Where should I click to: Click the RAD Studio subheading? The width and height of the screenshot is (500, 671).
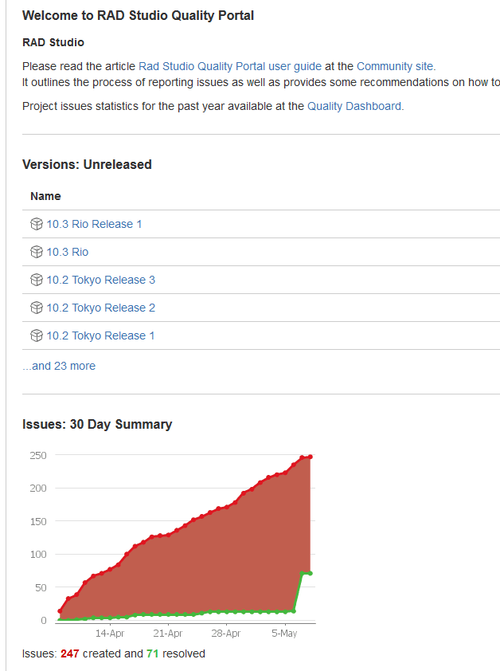pyautogui.click(x=53, y=42)
